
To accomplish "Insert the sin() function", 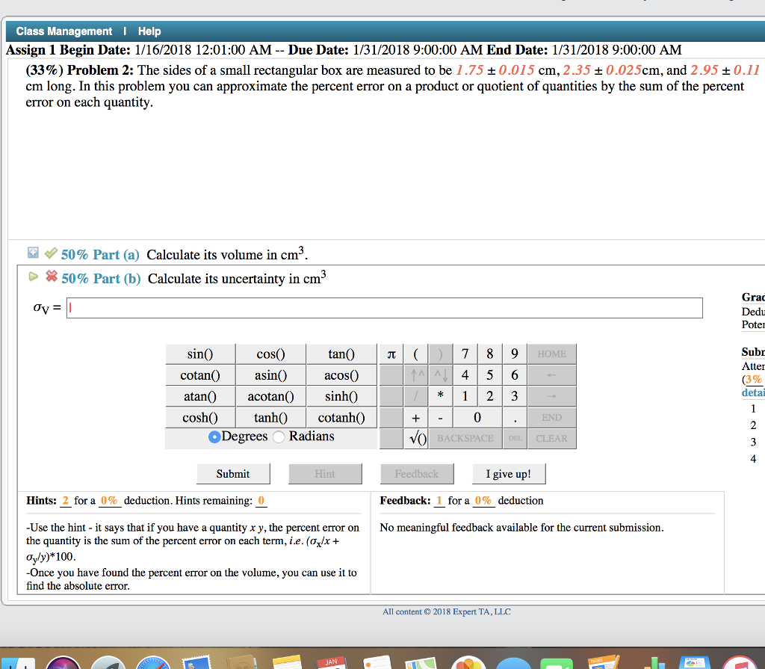I will click(x=199, y=354).
